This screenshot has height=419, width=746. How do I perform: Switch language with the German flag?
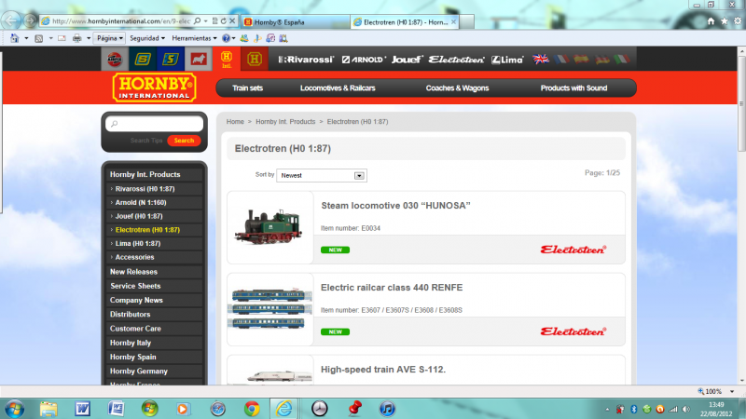[x=601, y=59]
